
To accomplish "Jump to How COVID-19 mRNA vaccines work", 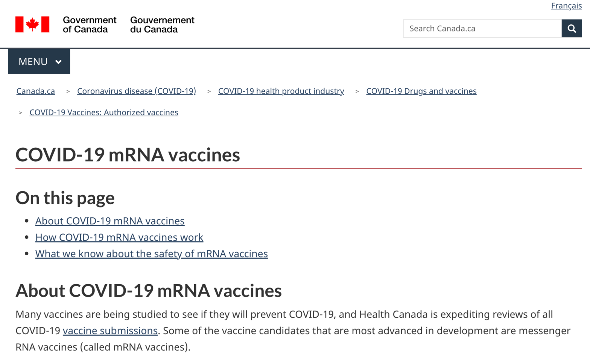I will (x=119, y=238).
